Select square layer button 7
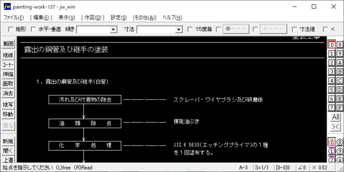This screenshot has height=172, width=344. coord(332,107)
